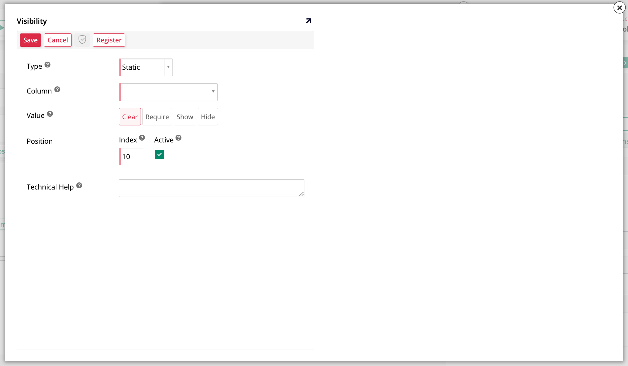Uncheck the Active checkbox

tap(159, 155)
